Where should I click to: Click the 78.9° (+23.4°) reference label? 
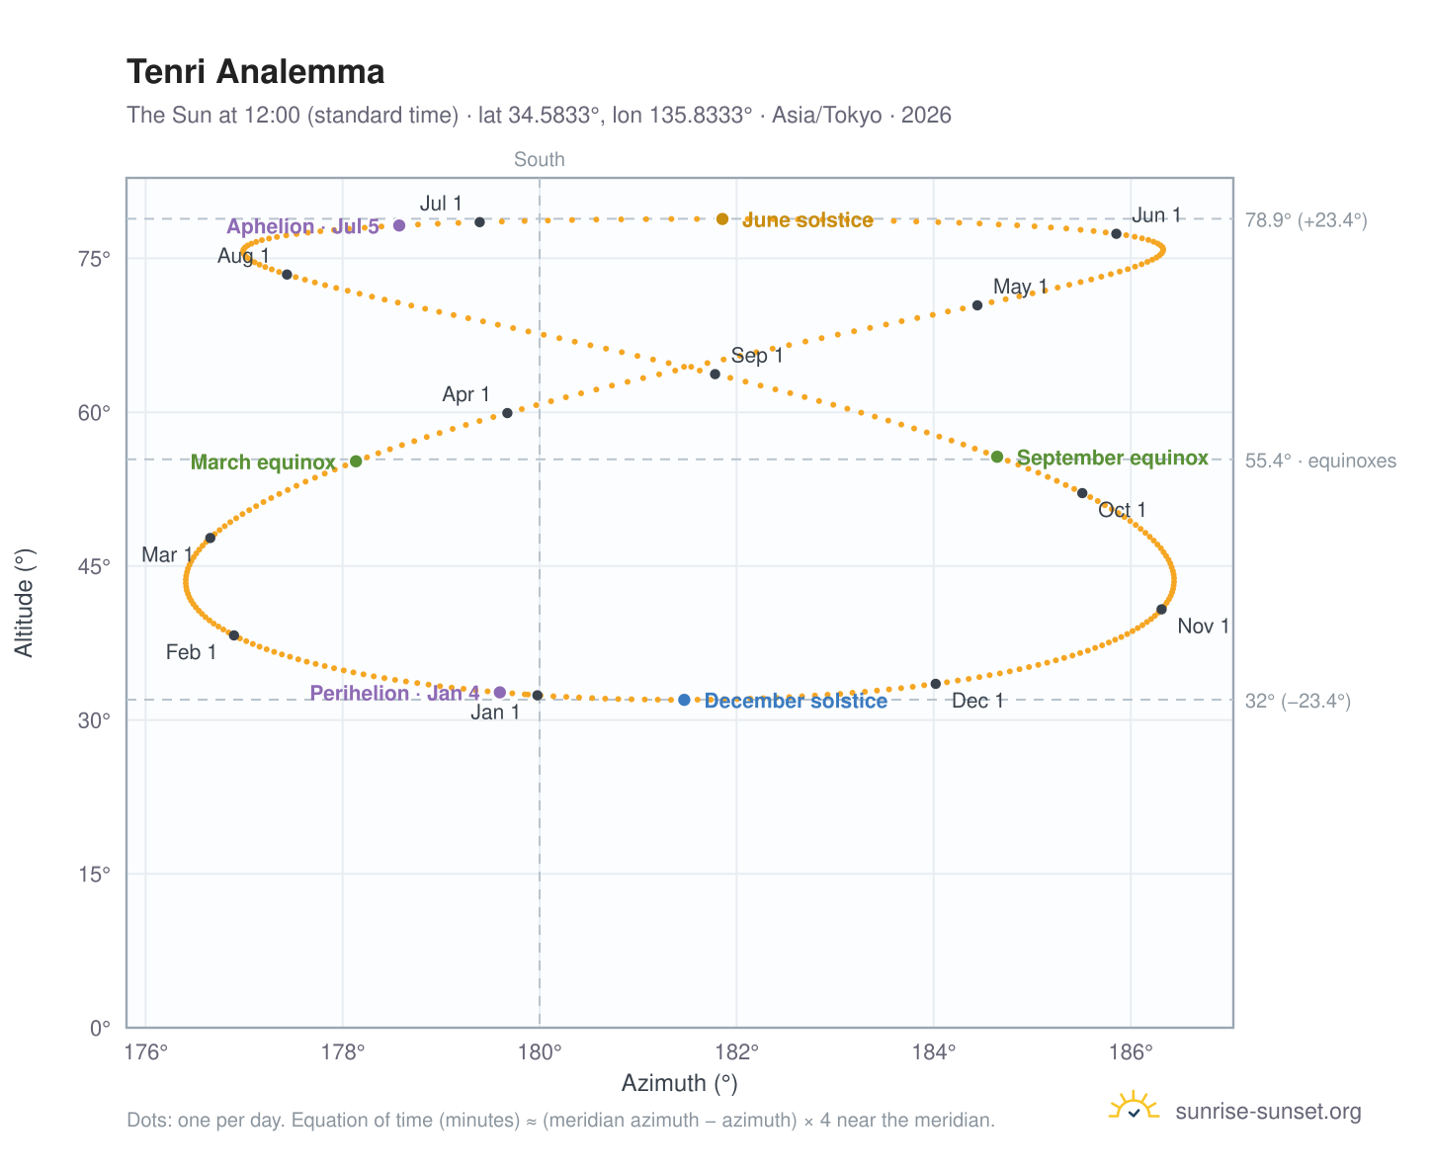coord(1306,220)
